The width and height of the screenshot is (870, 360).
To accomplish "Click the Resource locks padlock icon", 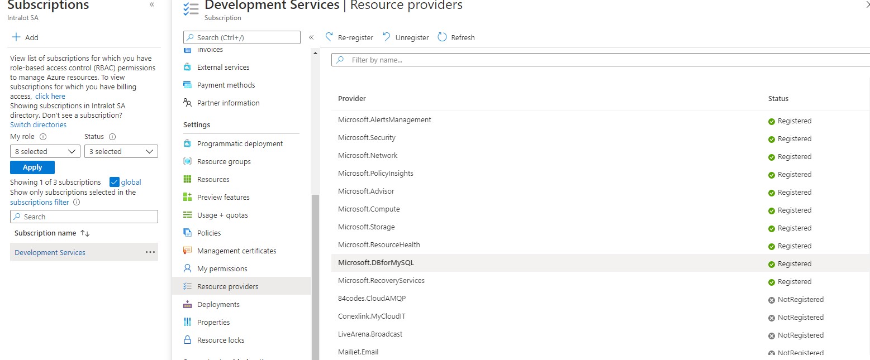I will (187, 340).
